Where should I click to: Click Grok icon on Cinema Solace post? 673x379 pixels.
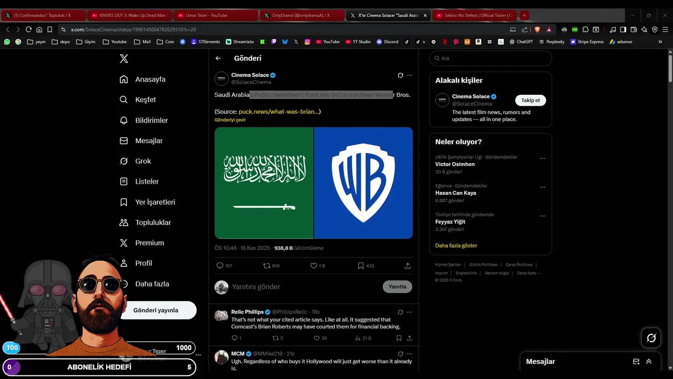point(400,75)
